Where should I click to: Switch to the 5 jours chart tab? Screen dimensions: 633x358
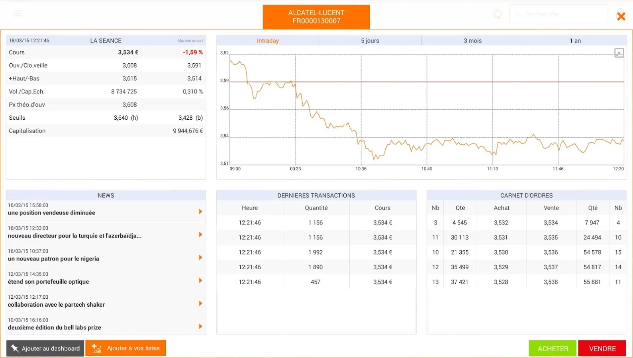pos(370,41)
